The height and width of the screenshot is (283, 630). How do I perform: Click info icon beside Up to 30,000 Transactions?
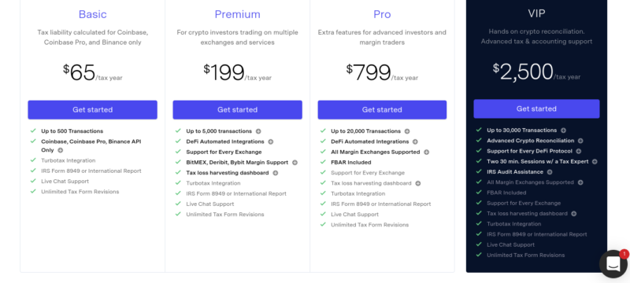click(563, 130)
